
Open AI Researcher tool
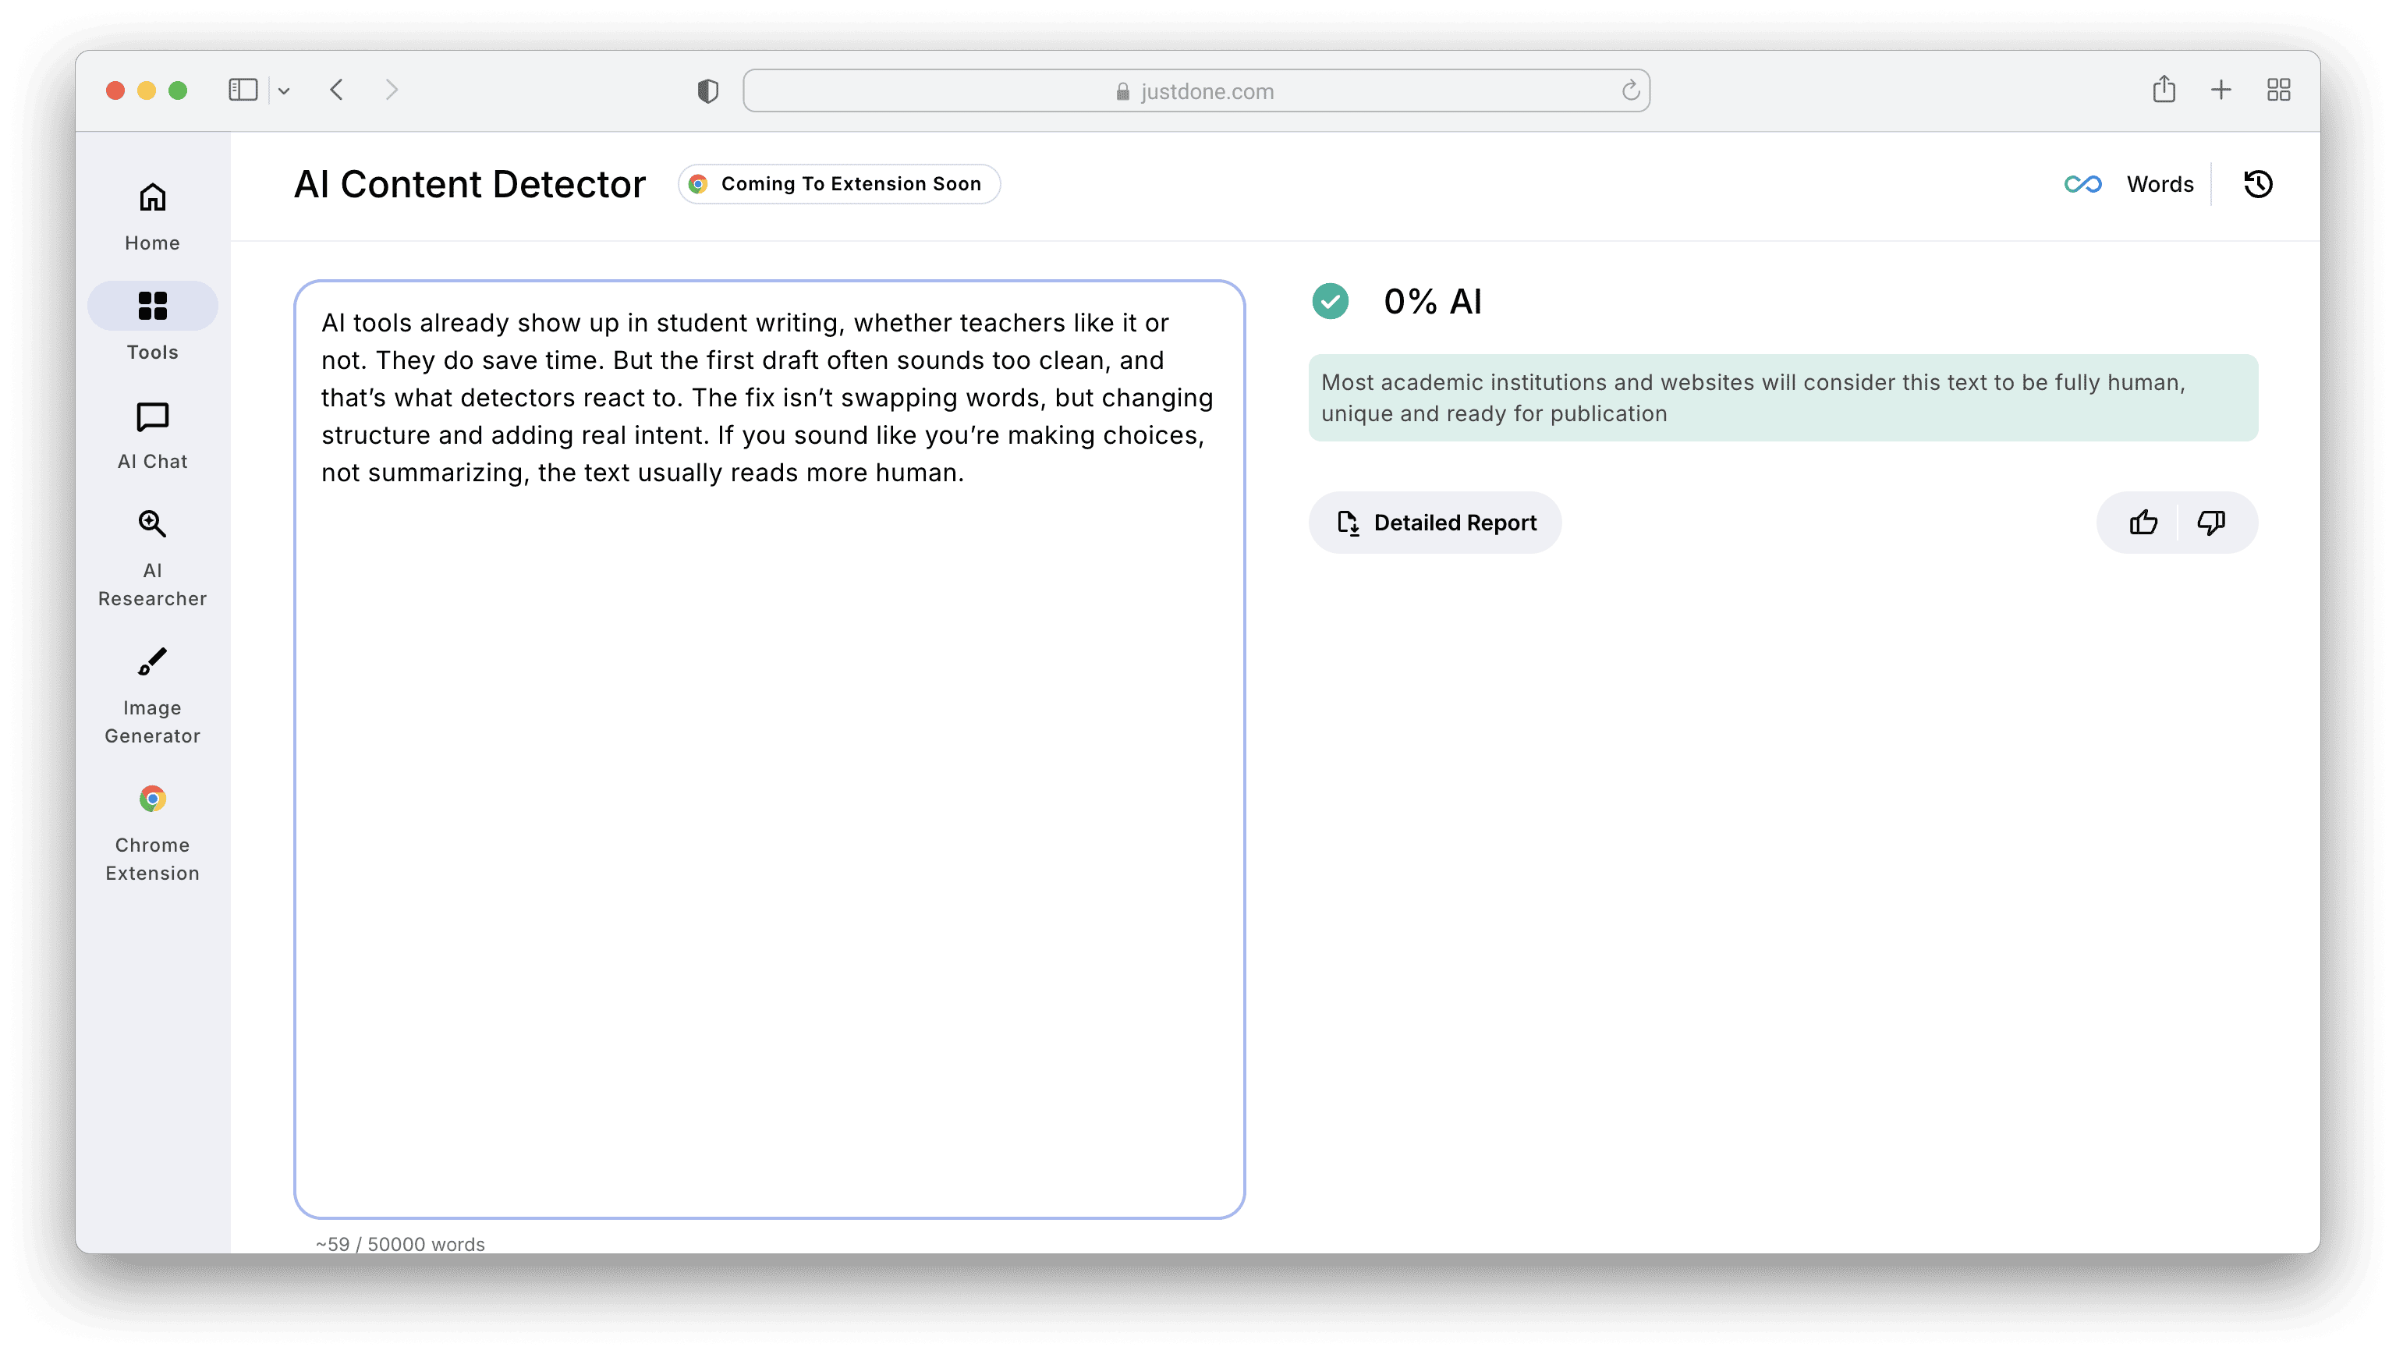click(153, 557)
